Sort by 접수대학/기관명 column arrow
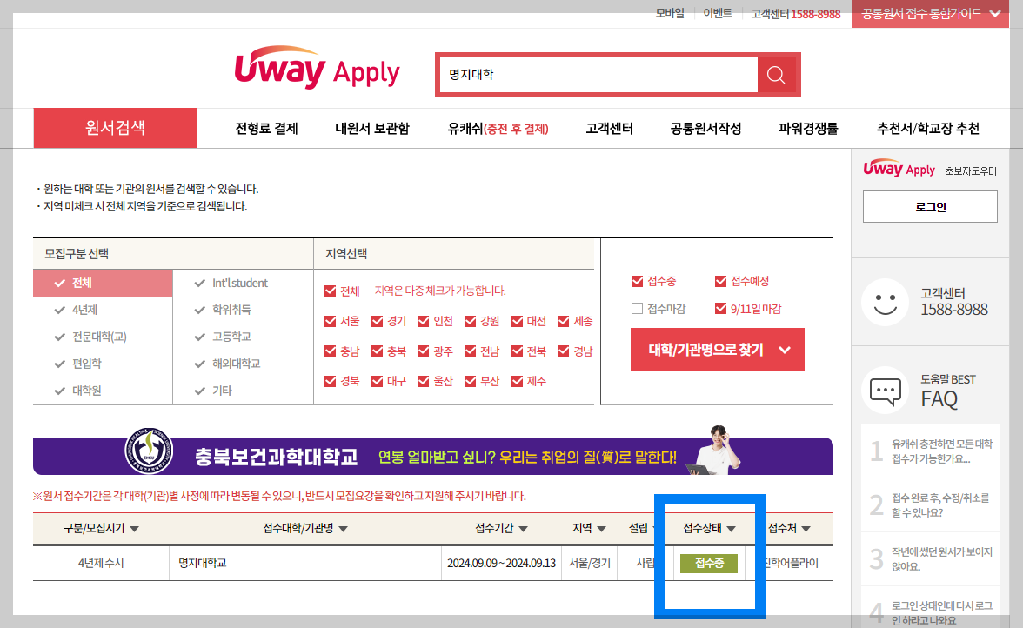This screenshot has width=1023, height=628. coord(343,529)
